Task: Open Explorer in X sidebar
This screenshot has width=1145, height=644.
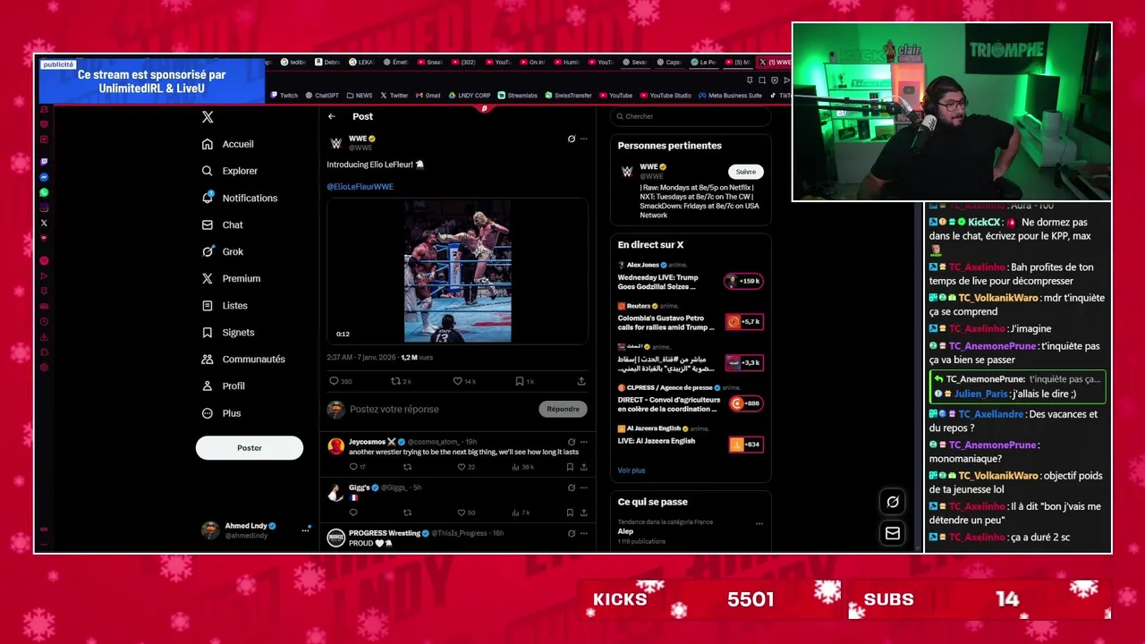Action: 231,171
